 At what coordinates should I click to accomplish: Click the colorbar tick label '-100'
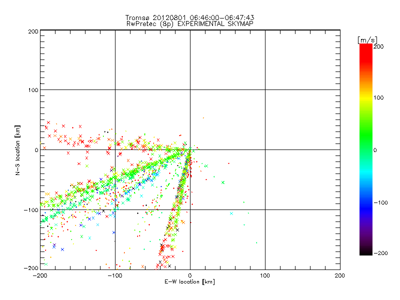[380, 203]
